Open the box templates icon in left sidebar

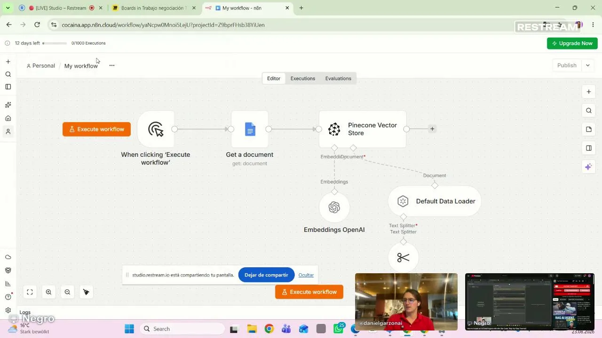[x=8, y=270]
